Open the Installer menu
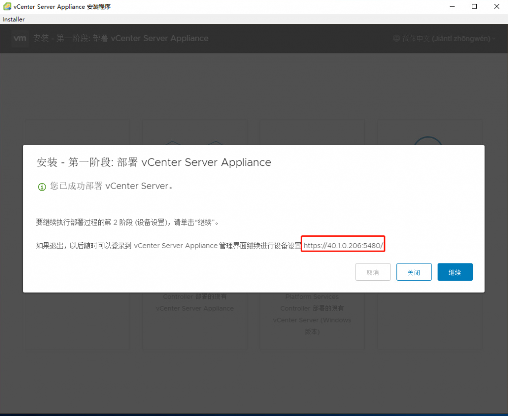The image size is (508, 416). pos(13,19)
